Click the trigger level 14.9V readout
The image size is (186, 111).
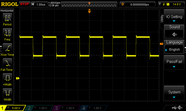177,4
